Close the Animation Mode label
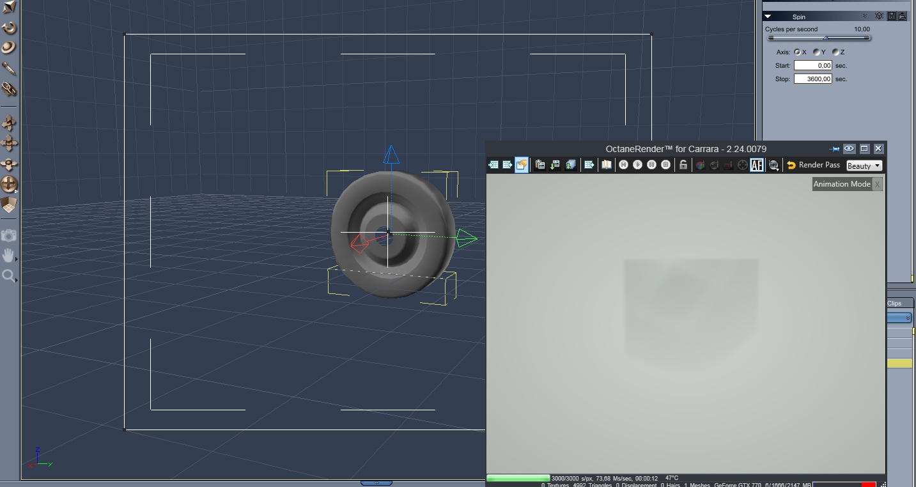This screenshot has width=916, height=487. [x=878, y=184]
